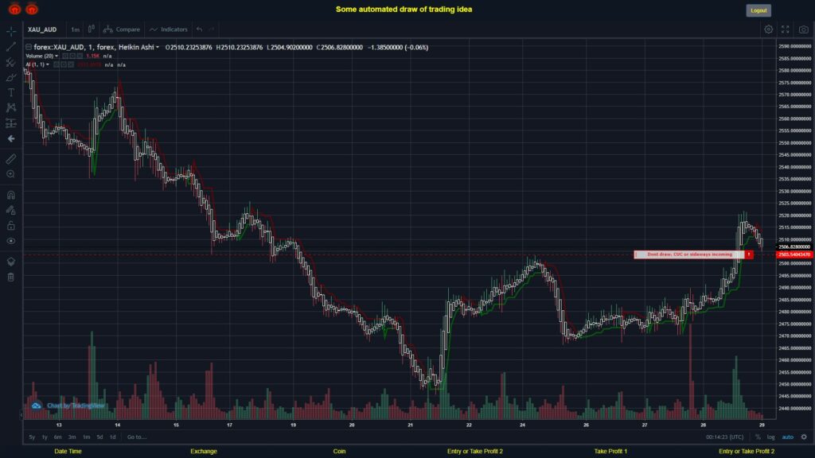The width and height of the screenshot is (815, 458).
Task: Click the Coin column header
Action: click(339, 452)
